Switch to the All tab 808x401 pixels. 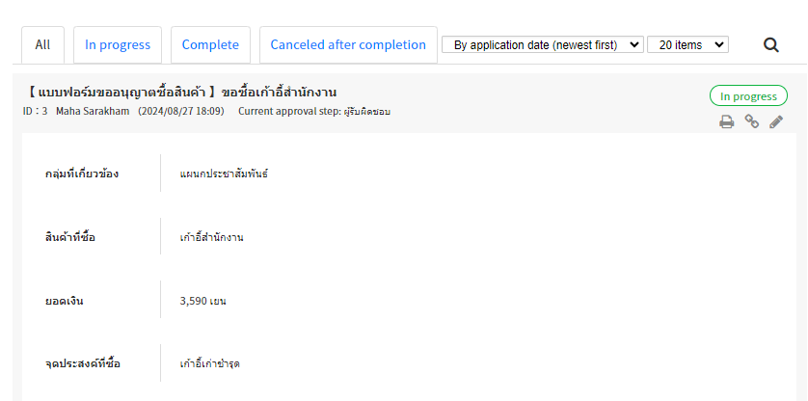point(42,44)
